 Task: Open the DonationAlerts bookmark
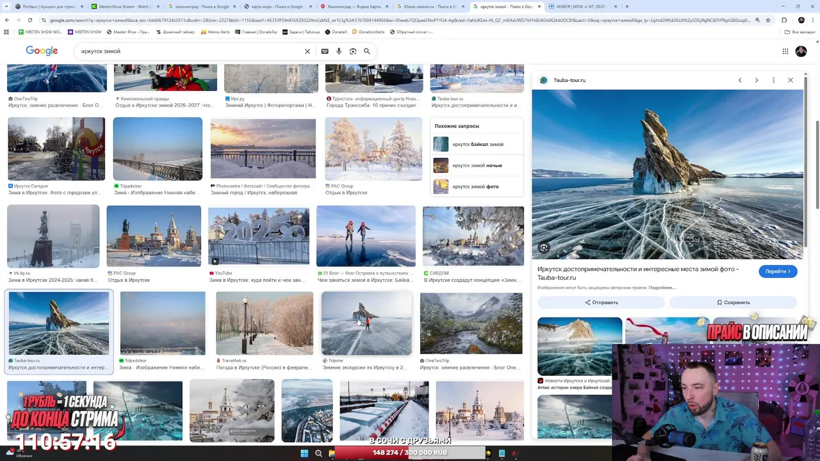tap(368, 31)
